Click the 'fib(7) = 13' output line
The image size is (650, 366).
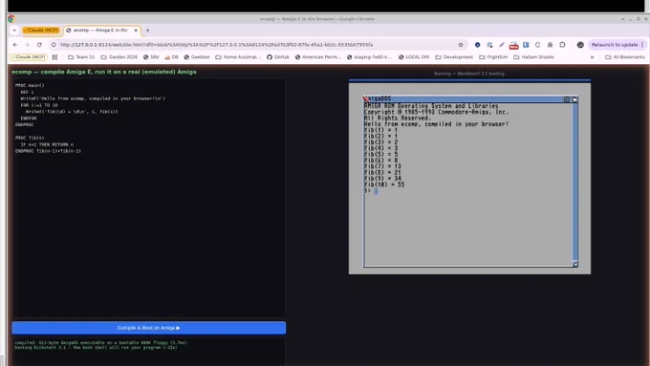click(382, 166)
